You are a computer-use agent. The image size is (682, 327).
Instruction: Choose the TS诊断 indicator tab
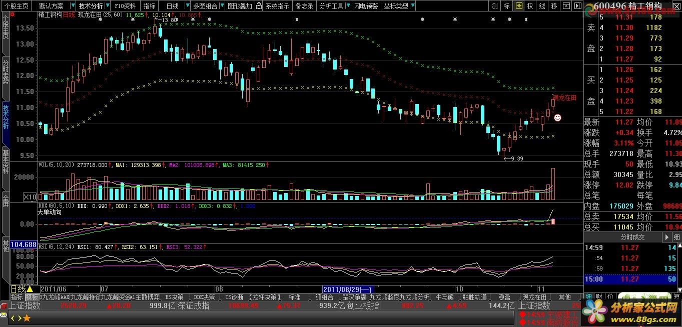tap(234, 297)
